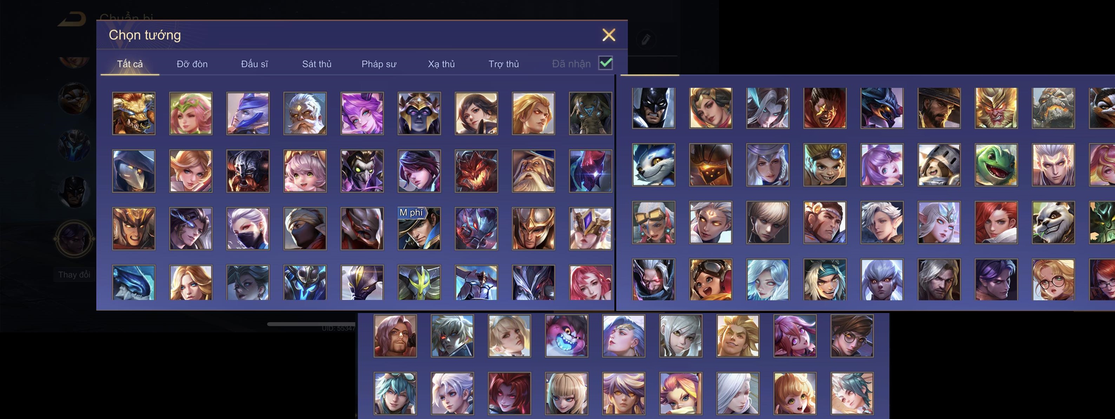Viewport: 1115px width, 419px height.
Task: Switch to the 'Xạ thủ' tab
Action: coord(442,64)
